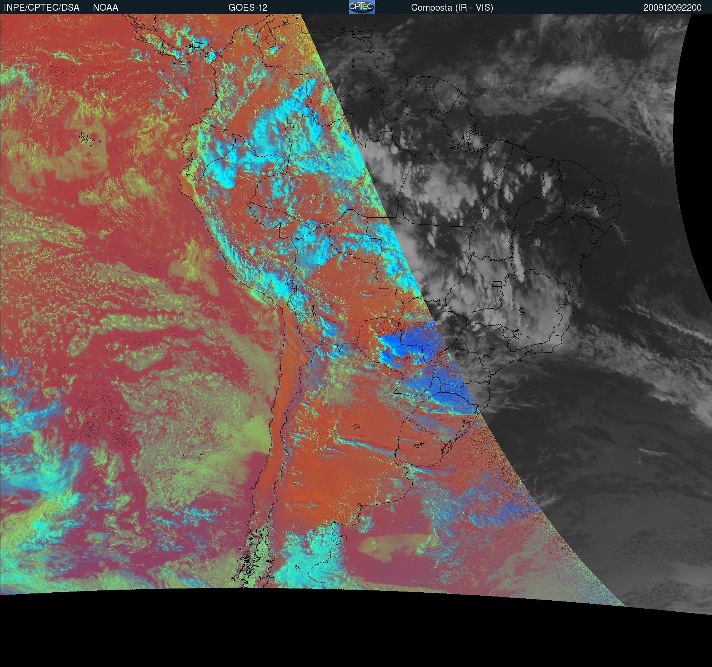Image resolution: width=712 pixels, height=667 pixels.
Task: Click the NOAA label in the header
Action: (x=105, y=8)
